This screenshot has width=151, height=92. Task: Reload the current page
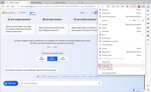click(8, 6)
